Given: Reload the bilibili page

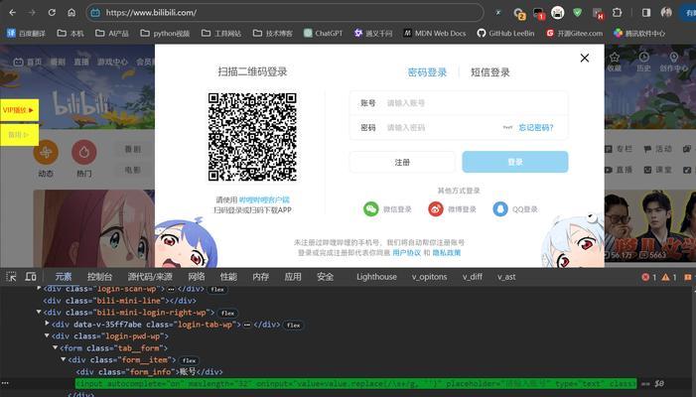Looking at the screenshot, I should tap(52, 13).
